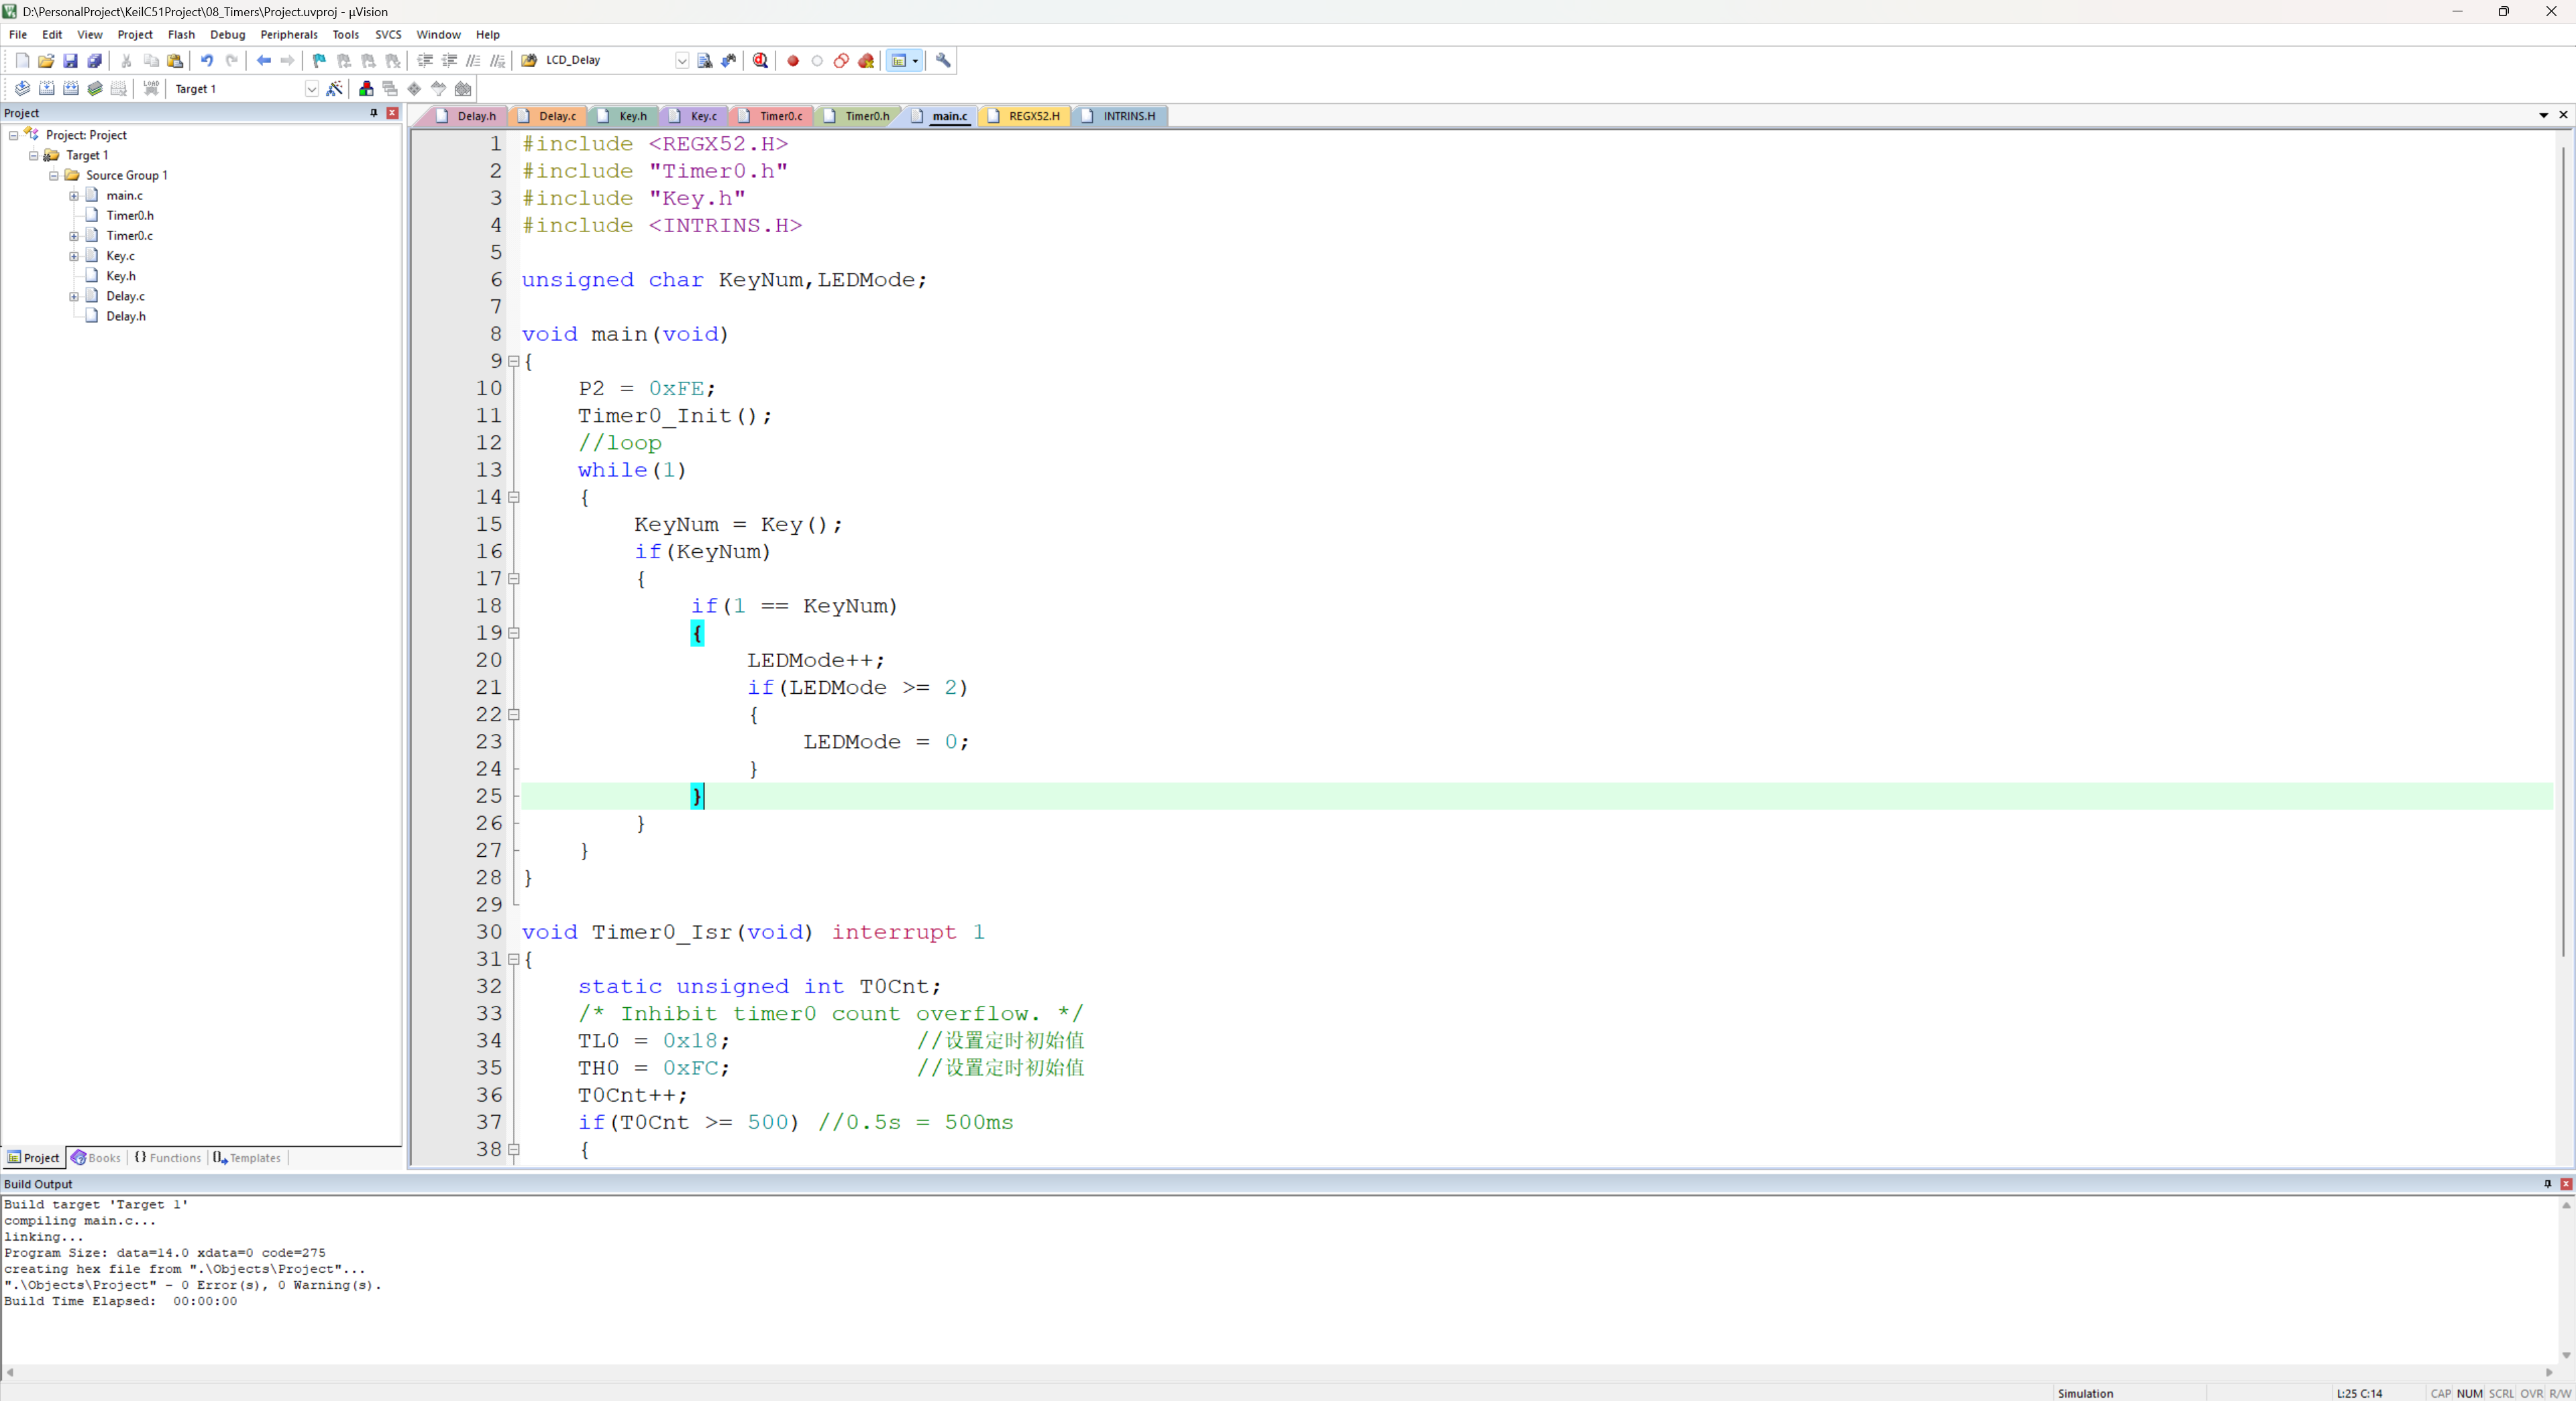Expand the Delay.c tree node
This screenshot has height=1401, width=2576.
point(74,296)
